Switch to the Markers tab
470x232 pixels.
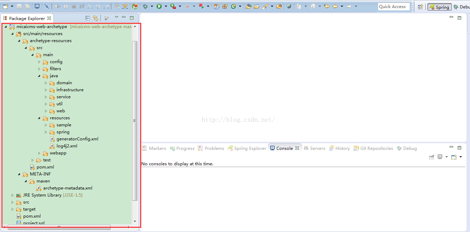coord(154,148)
